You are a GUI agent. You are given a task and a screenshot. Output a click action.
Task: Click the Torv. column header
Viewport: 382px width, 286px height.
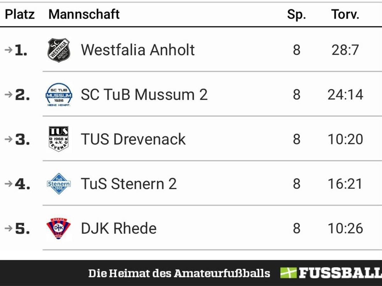[345, 14]
